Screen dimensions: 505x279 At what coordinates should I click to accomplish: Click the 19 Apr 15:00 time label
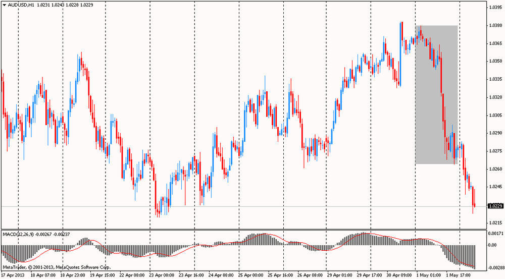click(103, 275)
